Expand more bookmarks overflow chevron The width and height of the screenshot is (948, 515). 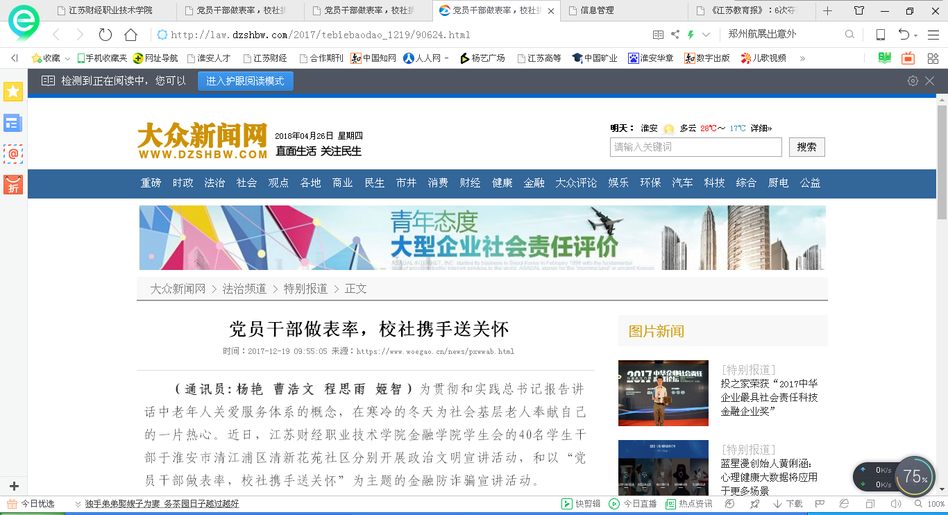pyautogui.click(x=803, y=58)
